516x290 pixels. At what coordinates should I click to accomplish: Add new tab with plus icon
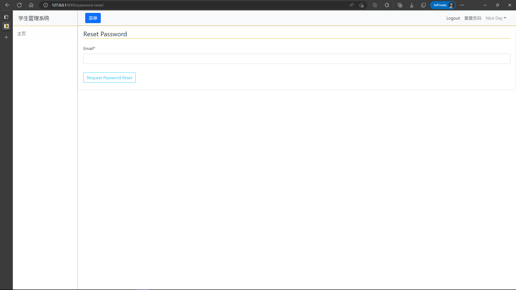6,37
